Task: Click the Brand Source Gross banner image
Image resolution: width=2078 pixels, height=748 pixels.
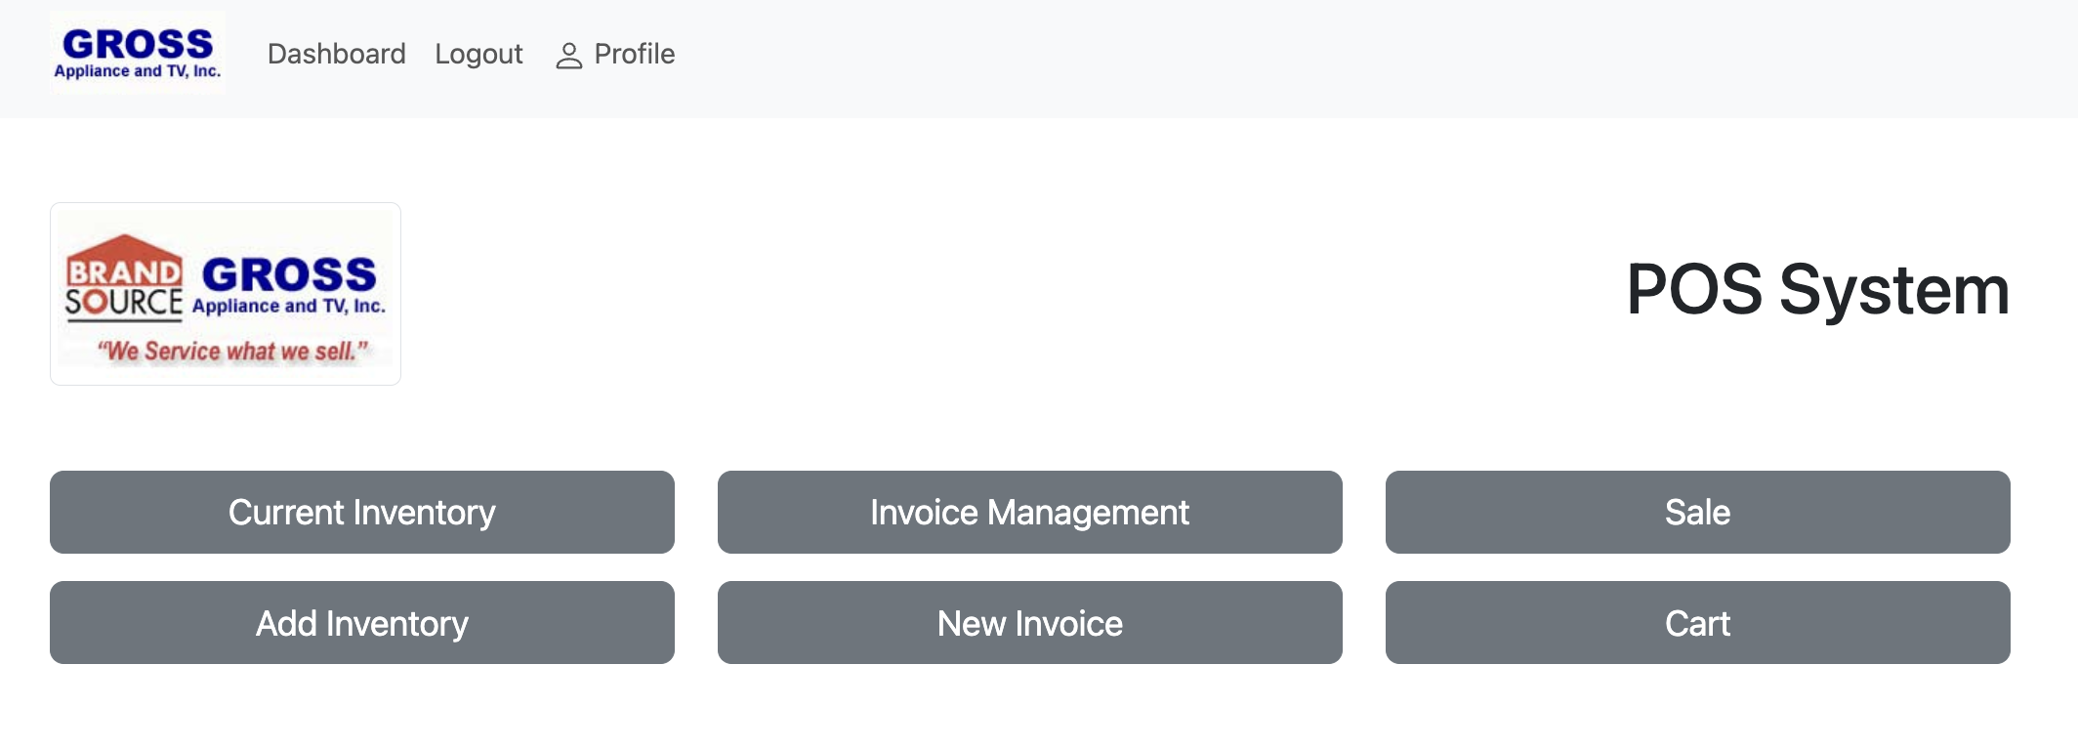Action: [226, 294]
